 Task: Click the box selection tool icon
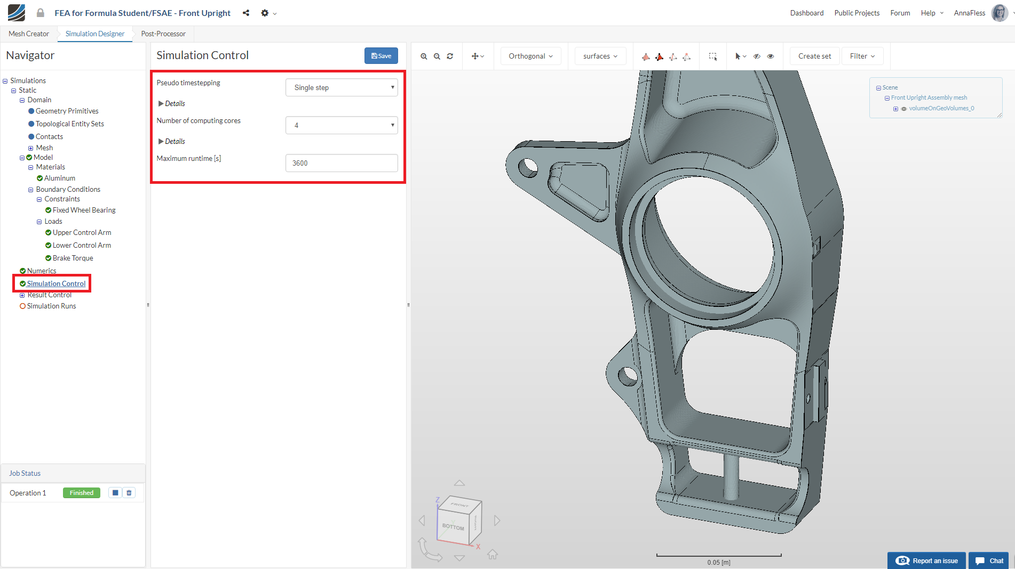point(712,56)
